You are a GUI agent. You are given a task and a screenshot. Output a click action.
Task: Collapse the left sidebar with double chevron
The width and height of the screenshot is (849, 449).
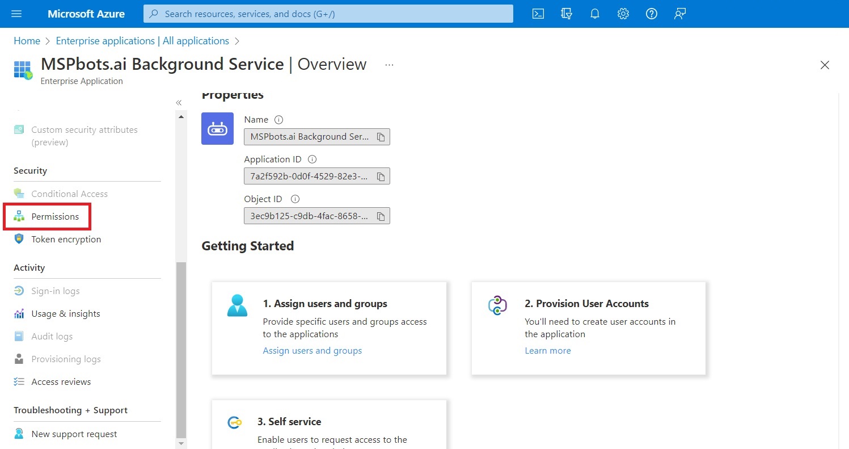[x=179, y=103]
